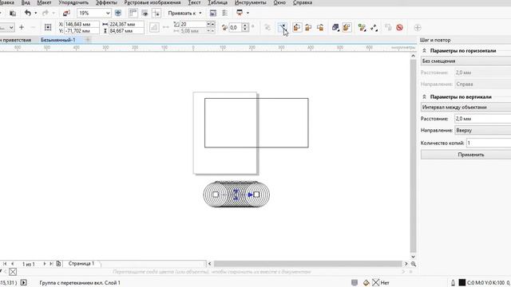
Task: Click the vertical 'Расстояние' 2,0 мм field
Action: tap(483, 119)
